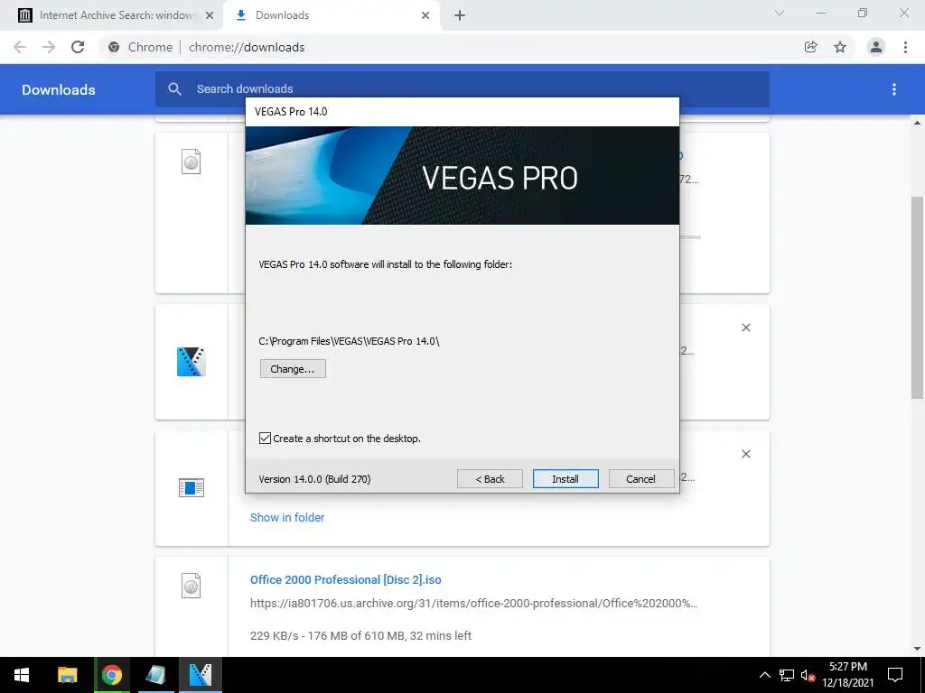
Task: Click the 229 KB/s download status text
Action: [360, 636]
